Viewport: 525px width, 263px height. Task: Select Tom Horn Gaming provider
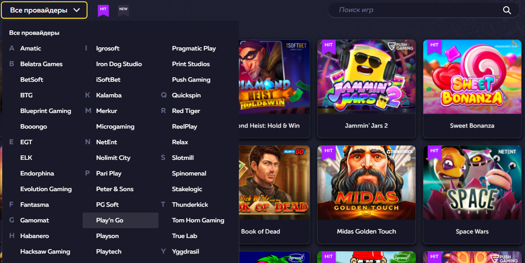click(198, 221)
